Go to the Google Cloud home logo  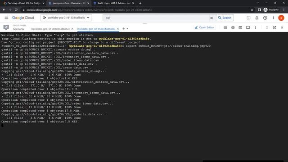[x=23, y=18]
